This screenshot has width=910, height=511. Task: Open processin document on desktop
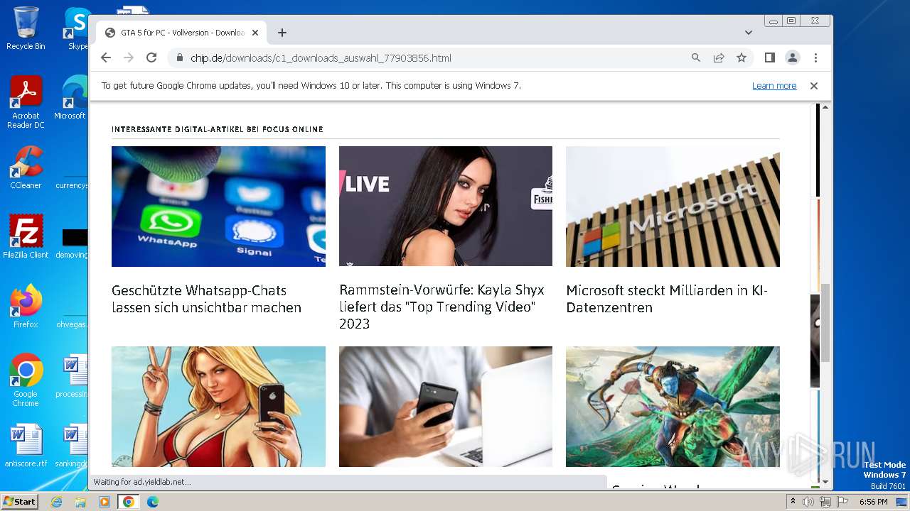click(x=73, y=376)
